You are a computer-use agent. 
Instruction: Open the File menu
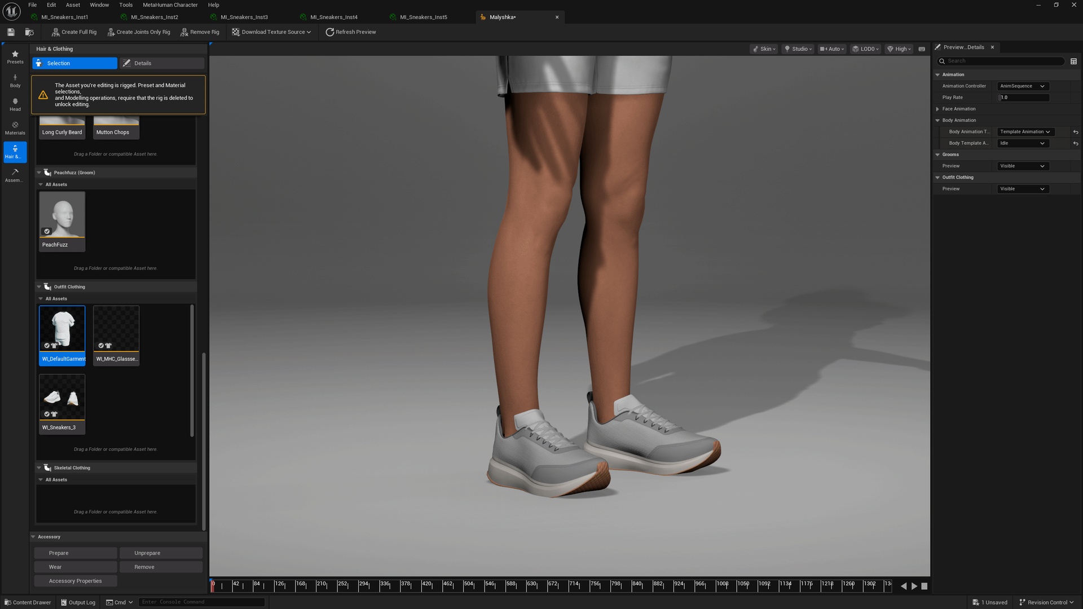click(33, 5)
